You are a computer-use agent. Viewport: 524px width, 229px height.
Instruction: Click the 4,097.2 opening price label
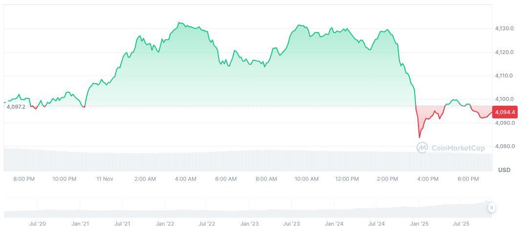[16, 106]
